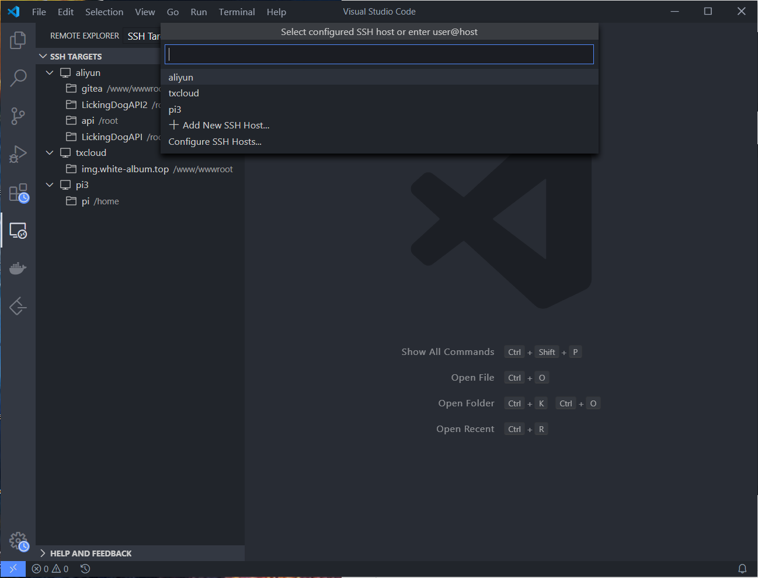Collapse the SSH TARGETS section
Screen dimensions: 758x578
[x=43, y=57]
